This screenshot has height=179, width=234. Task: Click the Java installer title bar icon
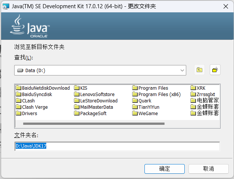point(6,6)
